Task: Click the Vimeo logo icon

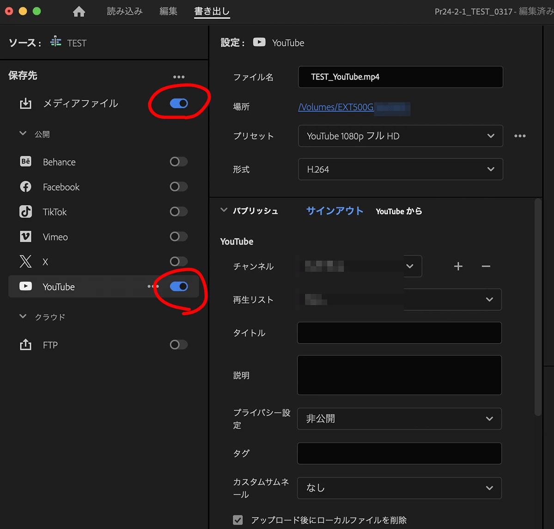Action: (25, 237)
